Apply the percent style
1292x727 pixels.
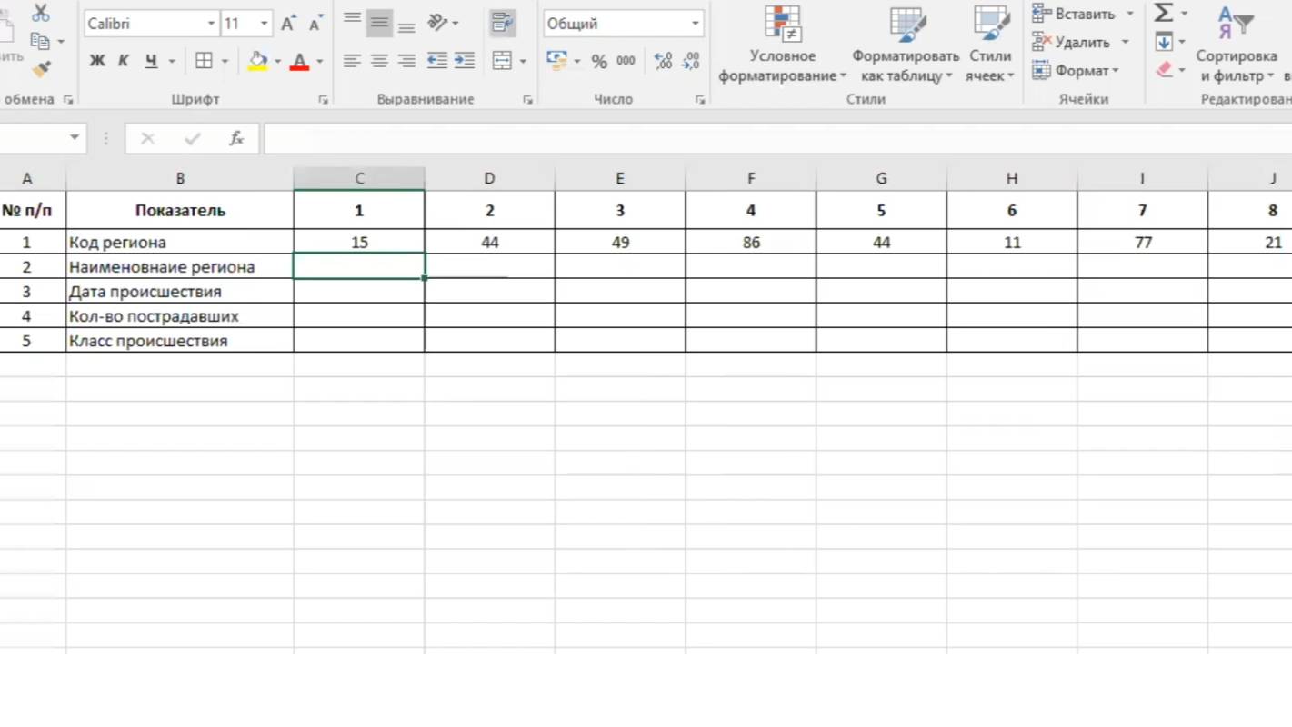coord(599,61)
